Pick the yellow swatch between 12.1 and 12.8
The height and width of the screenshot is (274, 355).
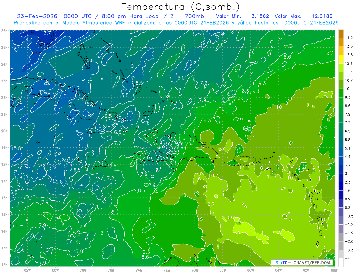pos(341,59)
